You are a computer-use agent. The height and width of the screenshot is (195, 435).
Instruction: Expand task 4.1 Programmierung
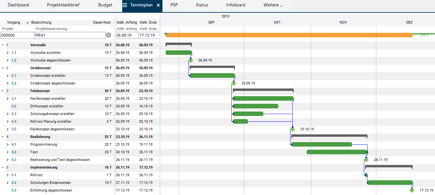(x=8, y=144)
